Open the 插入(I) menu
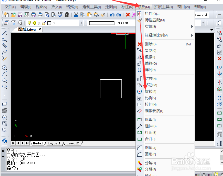 pyautogui.click(x=56, y=7)
